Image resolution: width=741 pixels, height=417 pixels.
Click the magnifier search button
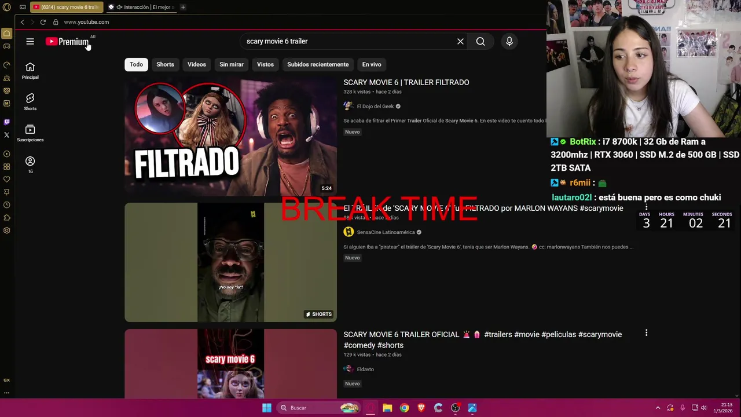point(480,41)
